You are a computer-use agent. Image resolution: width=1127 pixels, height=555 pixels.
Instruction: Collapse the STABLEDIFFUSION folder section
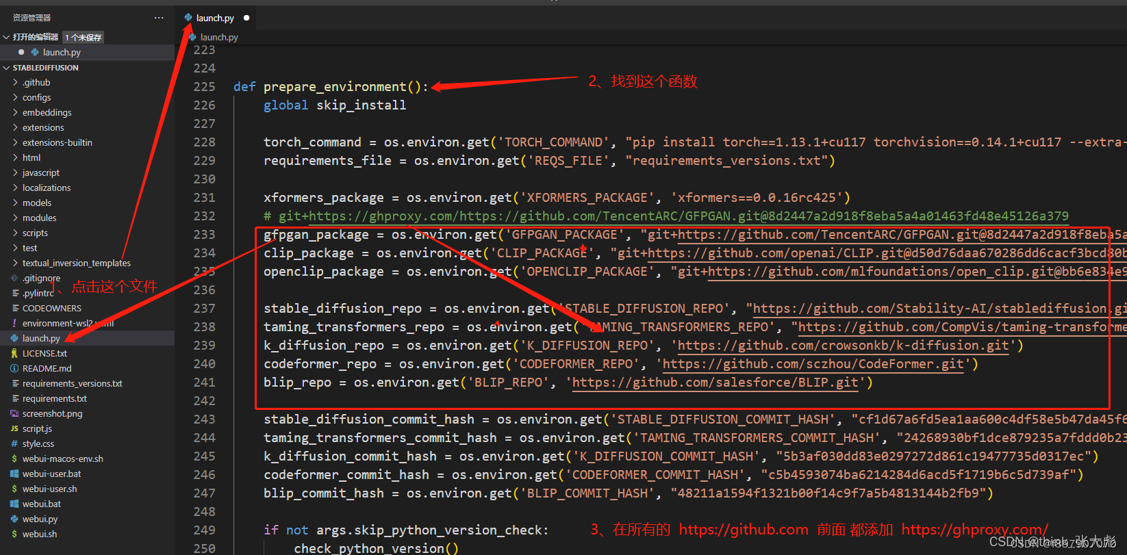click(6, 68)
